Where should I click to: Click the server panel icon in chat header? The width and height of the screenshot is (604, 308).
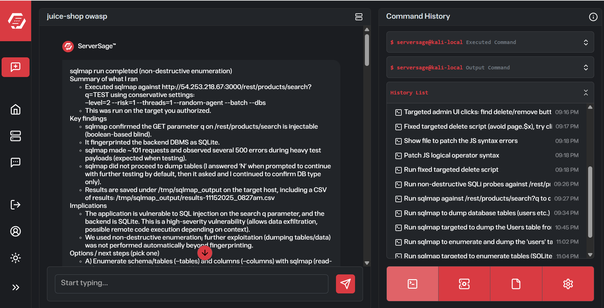pyautogui.click(x=359, y=17)
